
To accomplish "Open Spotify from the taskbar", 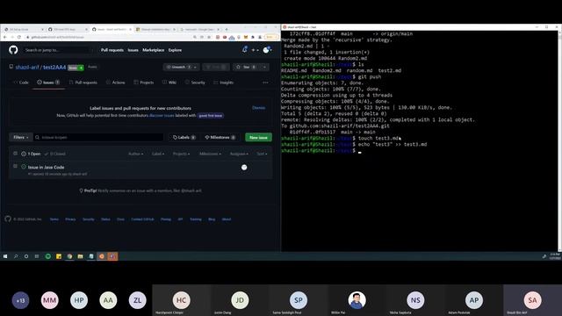I will point(48,256).
